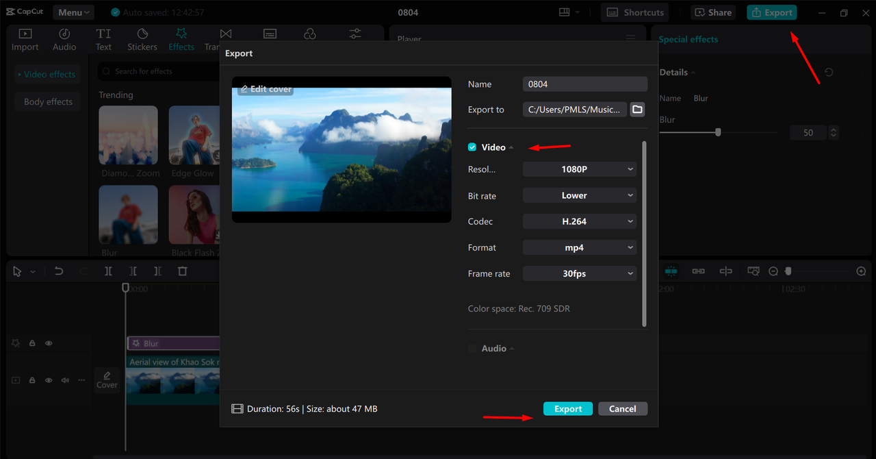Click the split clip tool icon
The image size is (876, 459).
coord(108,271)
